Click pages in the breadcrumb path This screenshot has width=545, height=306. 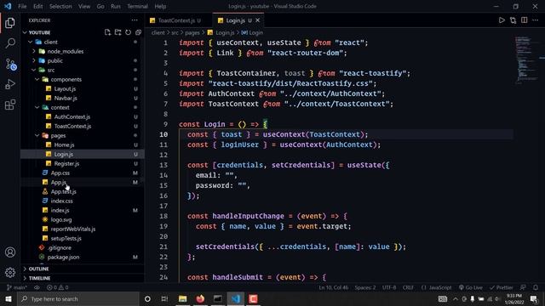coord(192,32)
